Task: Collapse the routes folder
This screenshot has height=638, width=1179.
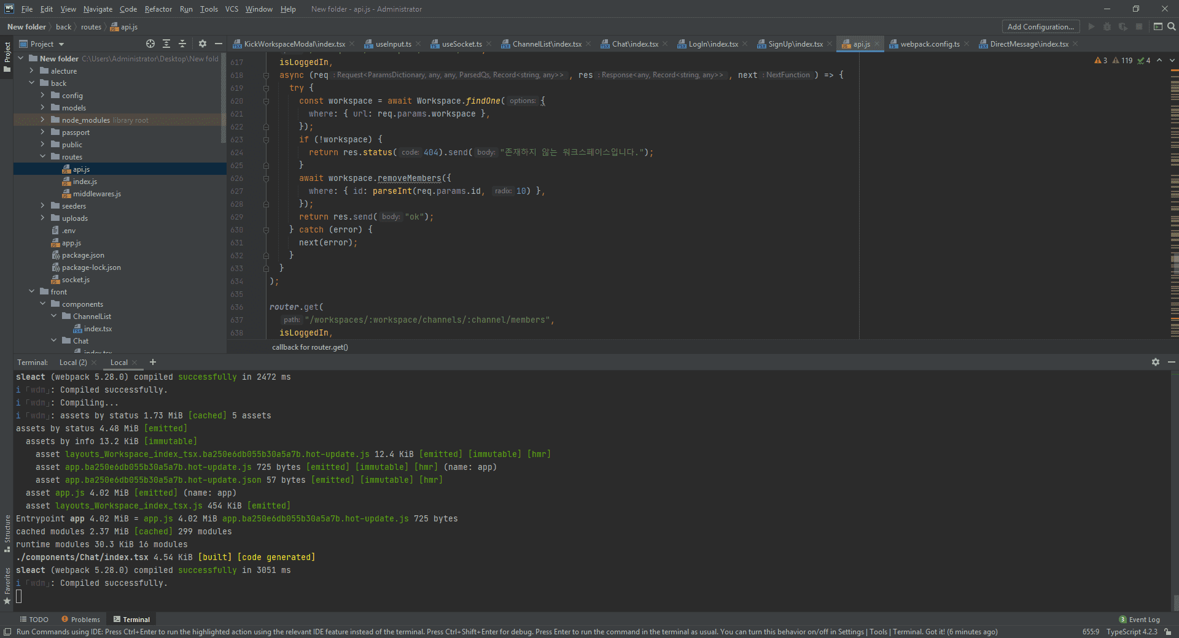Action: tap(42, 157)
